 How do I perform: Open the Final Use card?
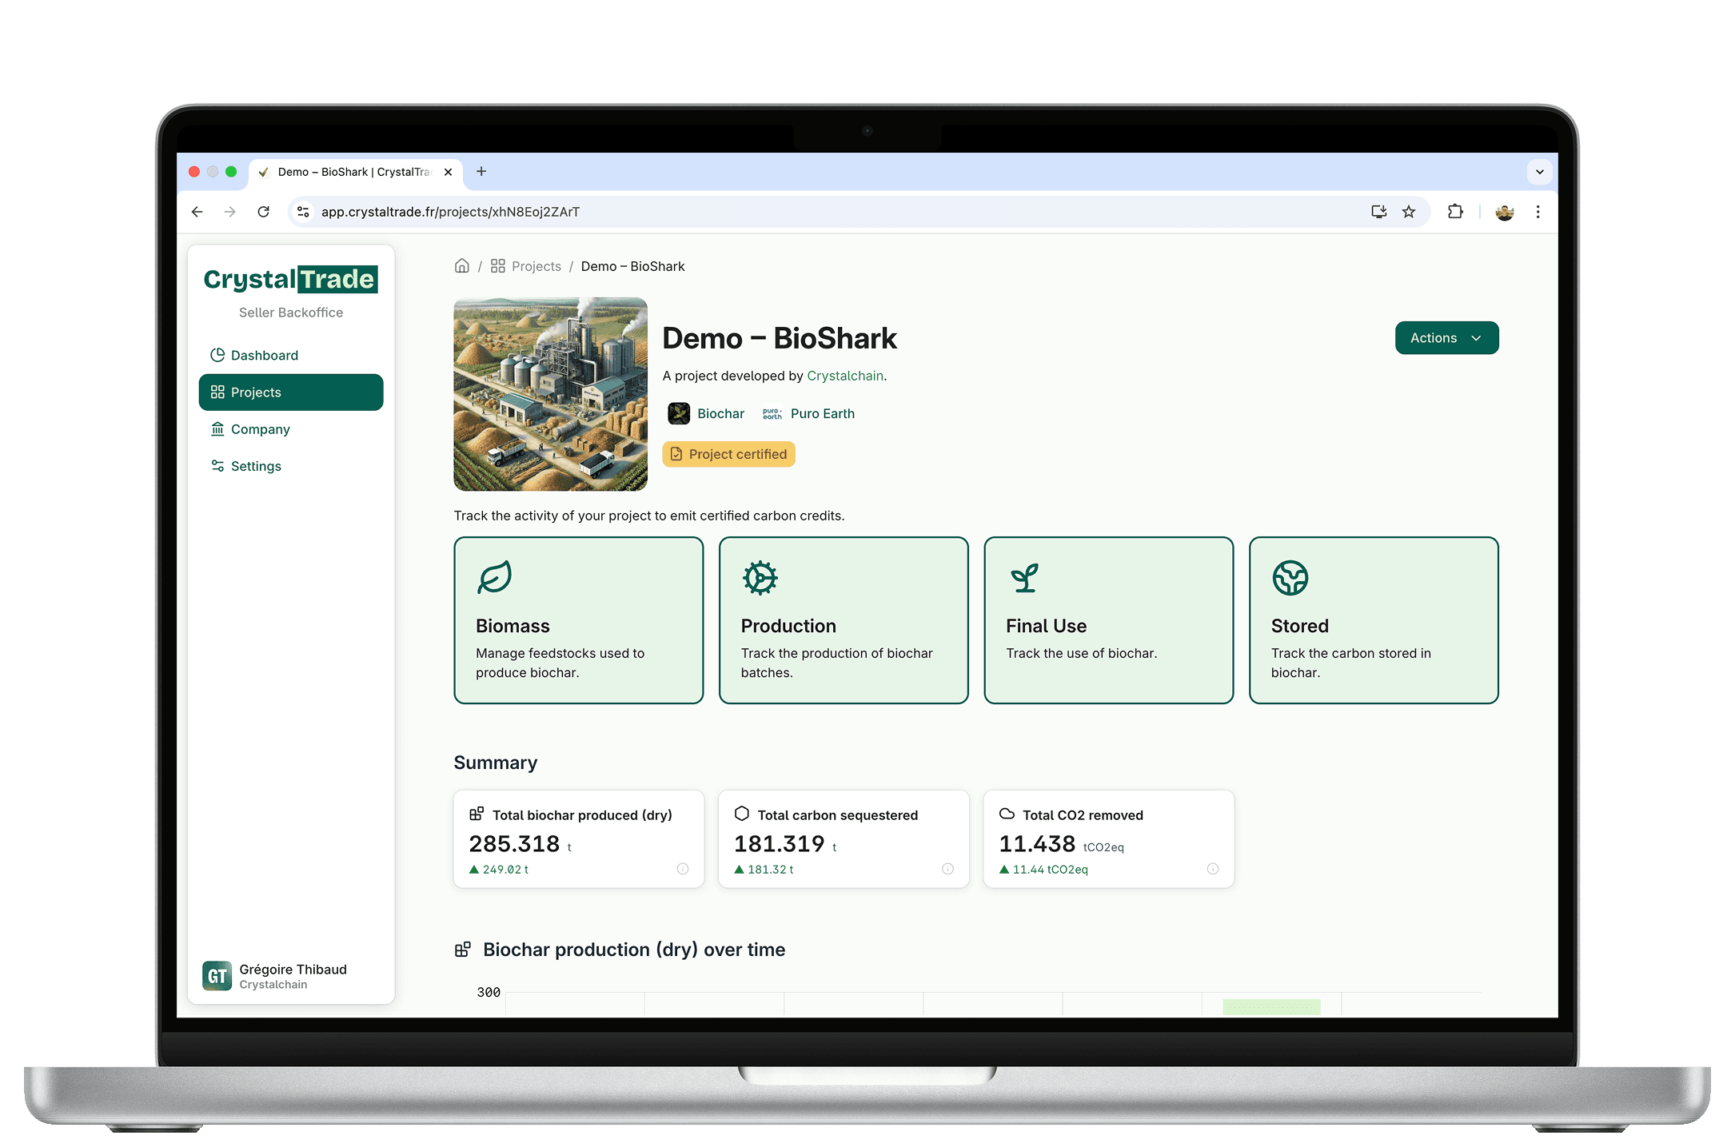pos(1109,620)
